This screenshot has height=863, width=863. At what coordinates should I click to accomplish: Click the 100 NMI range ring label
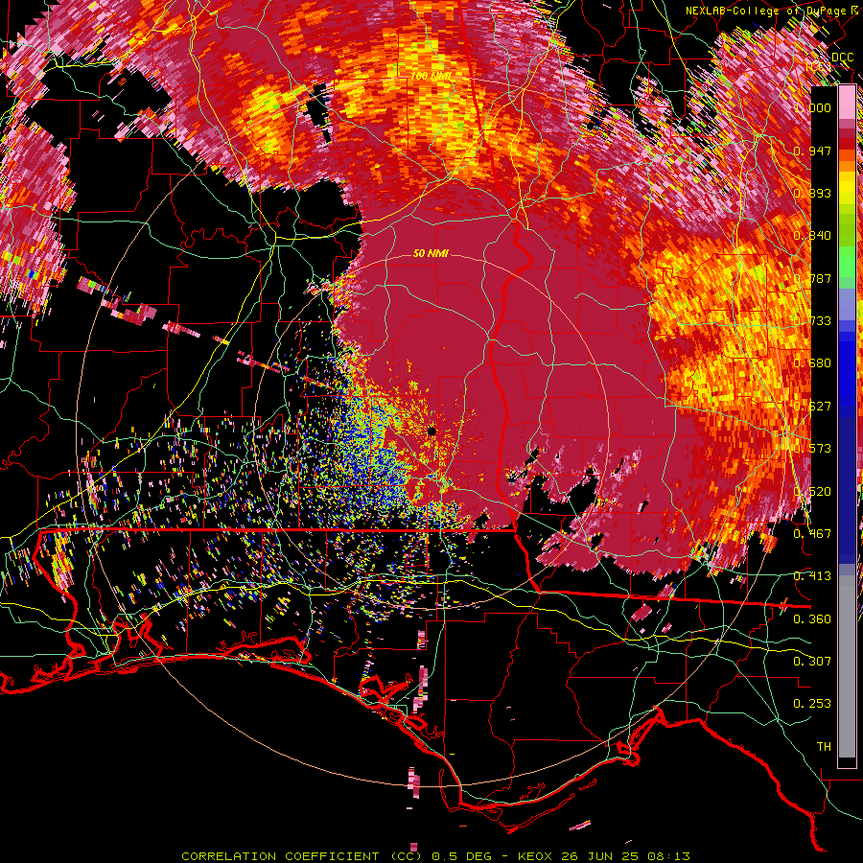coord(431,76)
